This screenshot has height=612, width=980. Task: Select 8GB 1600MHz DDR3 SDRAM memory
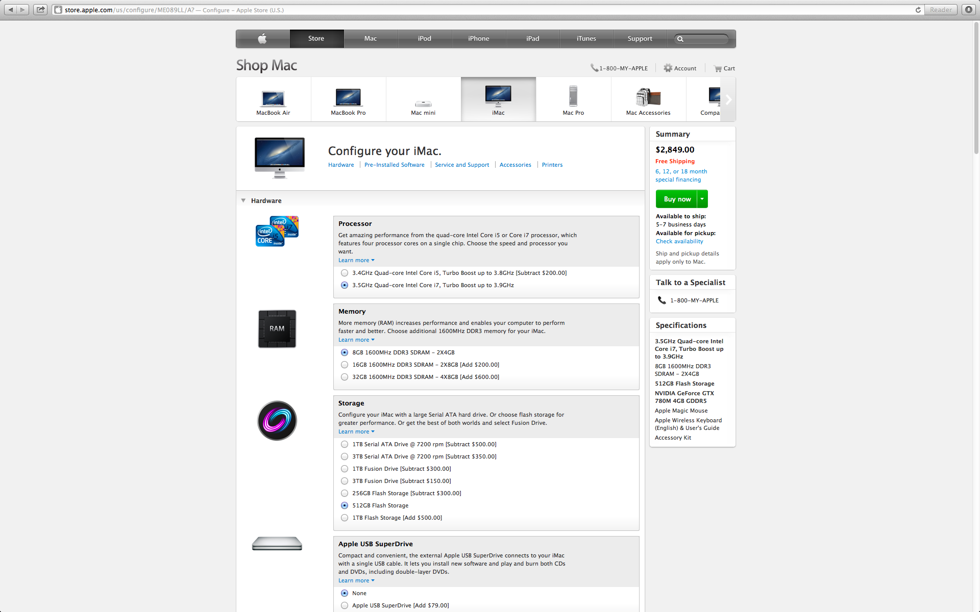click(x=345, y=352)
